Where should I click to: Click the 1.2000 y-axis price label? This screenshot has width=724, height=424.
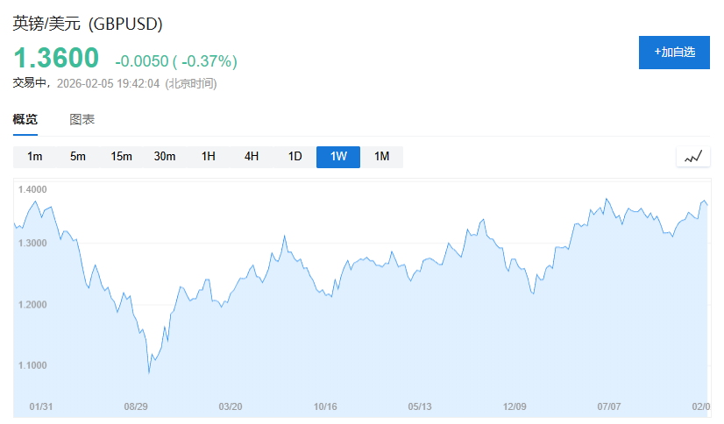pyautogui.click(x=32, y=305)
